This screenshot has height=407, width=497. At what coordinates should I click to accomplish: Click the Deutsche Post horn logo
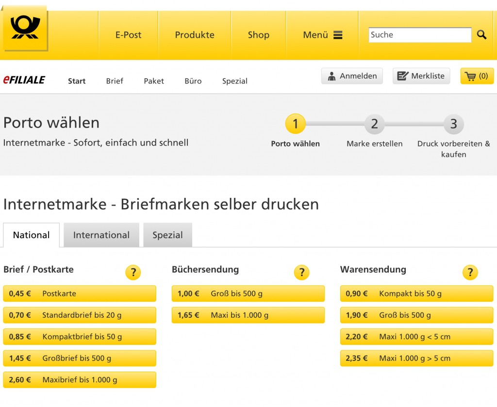25,28
